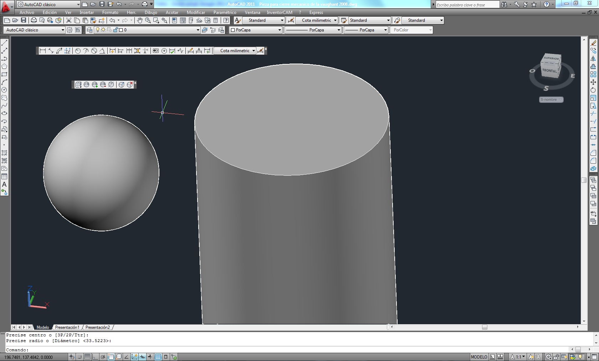
Task: Click the Plot printer icon
Action: click(34, 20)
